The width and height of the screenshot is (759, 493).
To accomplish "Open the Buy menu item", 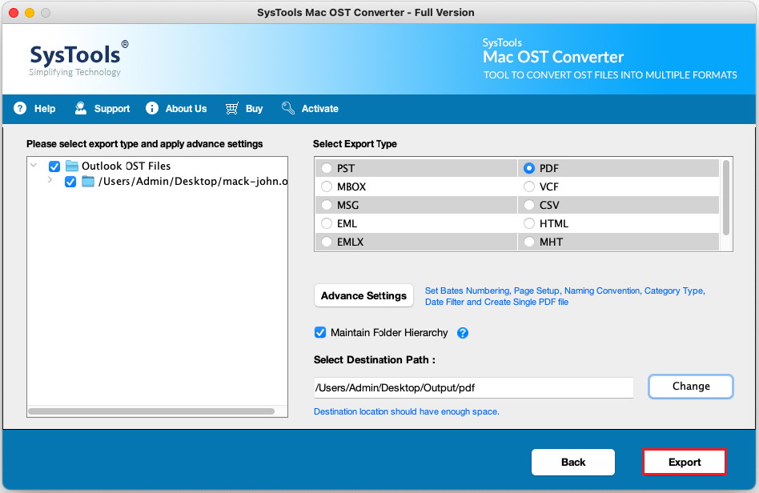I will [254, 109].
